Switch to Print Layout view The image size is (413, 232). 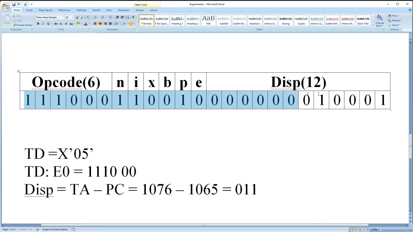[x=351, y=229]
